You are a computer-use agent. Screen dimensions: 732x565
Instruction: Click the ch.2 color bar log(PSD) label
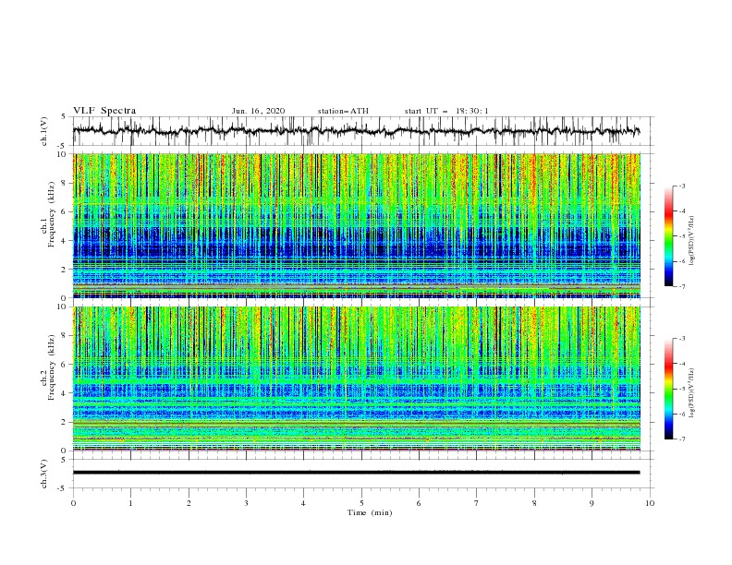[692, 393]
